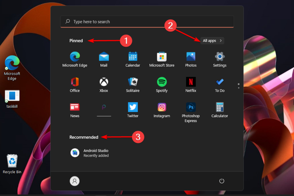Open recommended Android Studio item
The image size is (294, 196).
90,153
